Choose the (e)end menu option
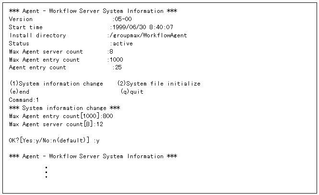This screenshot has width=319, height=195. click(x=19, y=92)
